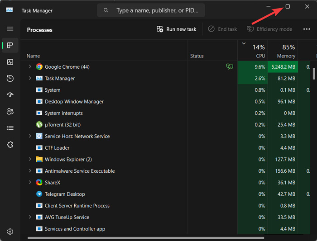
Task: Open Task Manager settings gear
Action: click(x=10, y=232)
